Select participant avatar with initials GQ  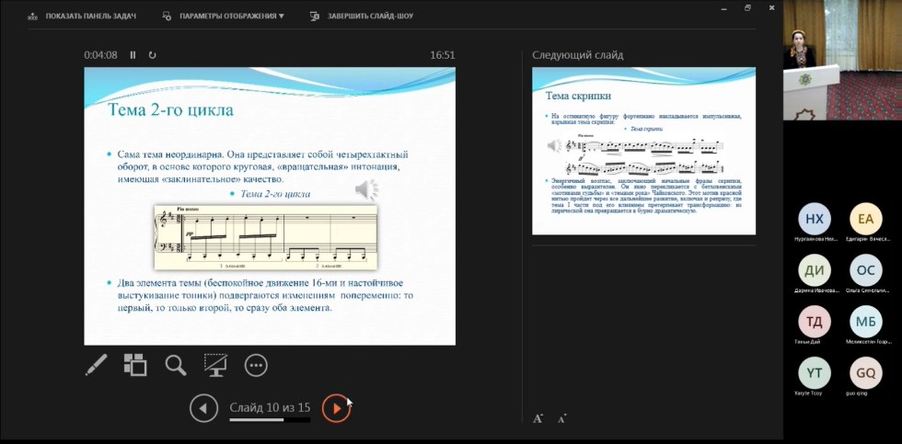865,373
